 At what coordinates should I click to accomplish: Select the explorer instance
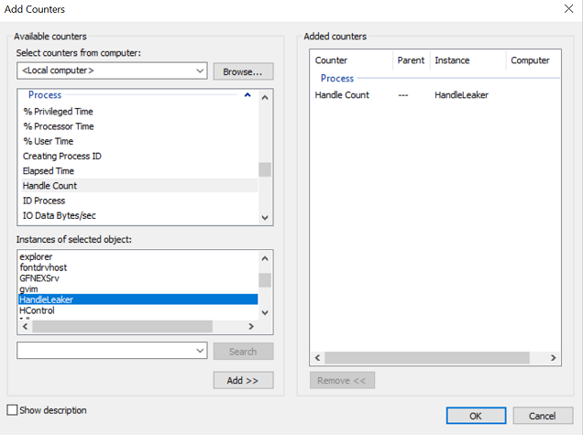37,256
